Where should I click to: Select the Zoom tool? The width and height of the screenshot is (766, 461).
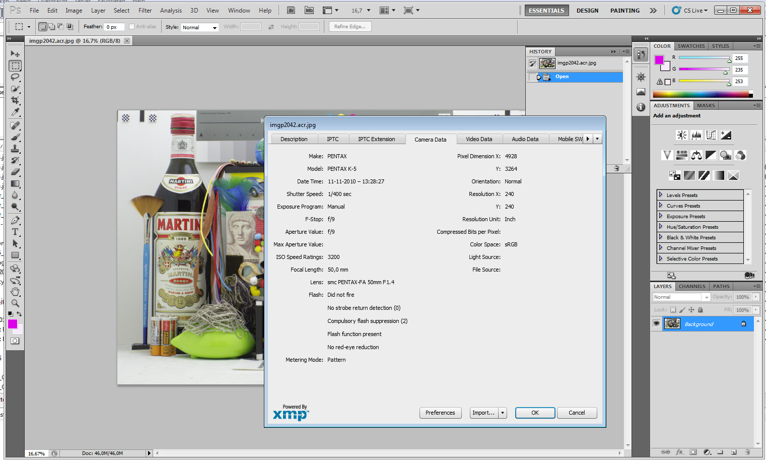[x=15, y=303]
